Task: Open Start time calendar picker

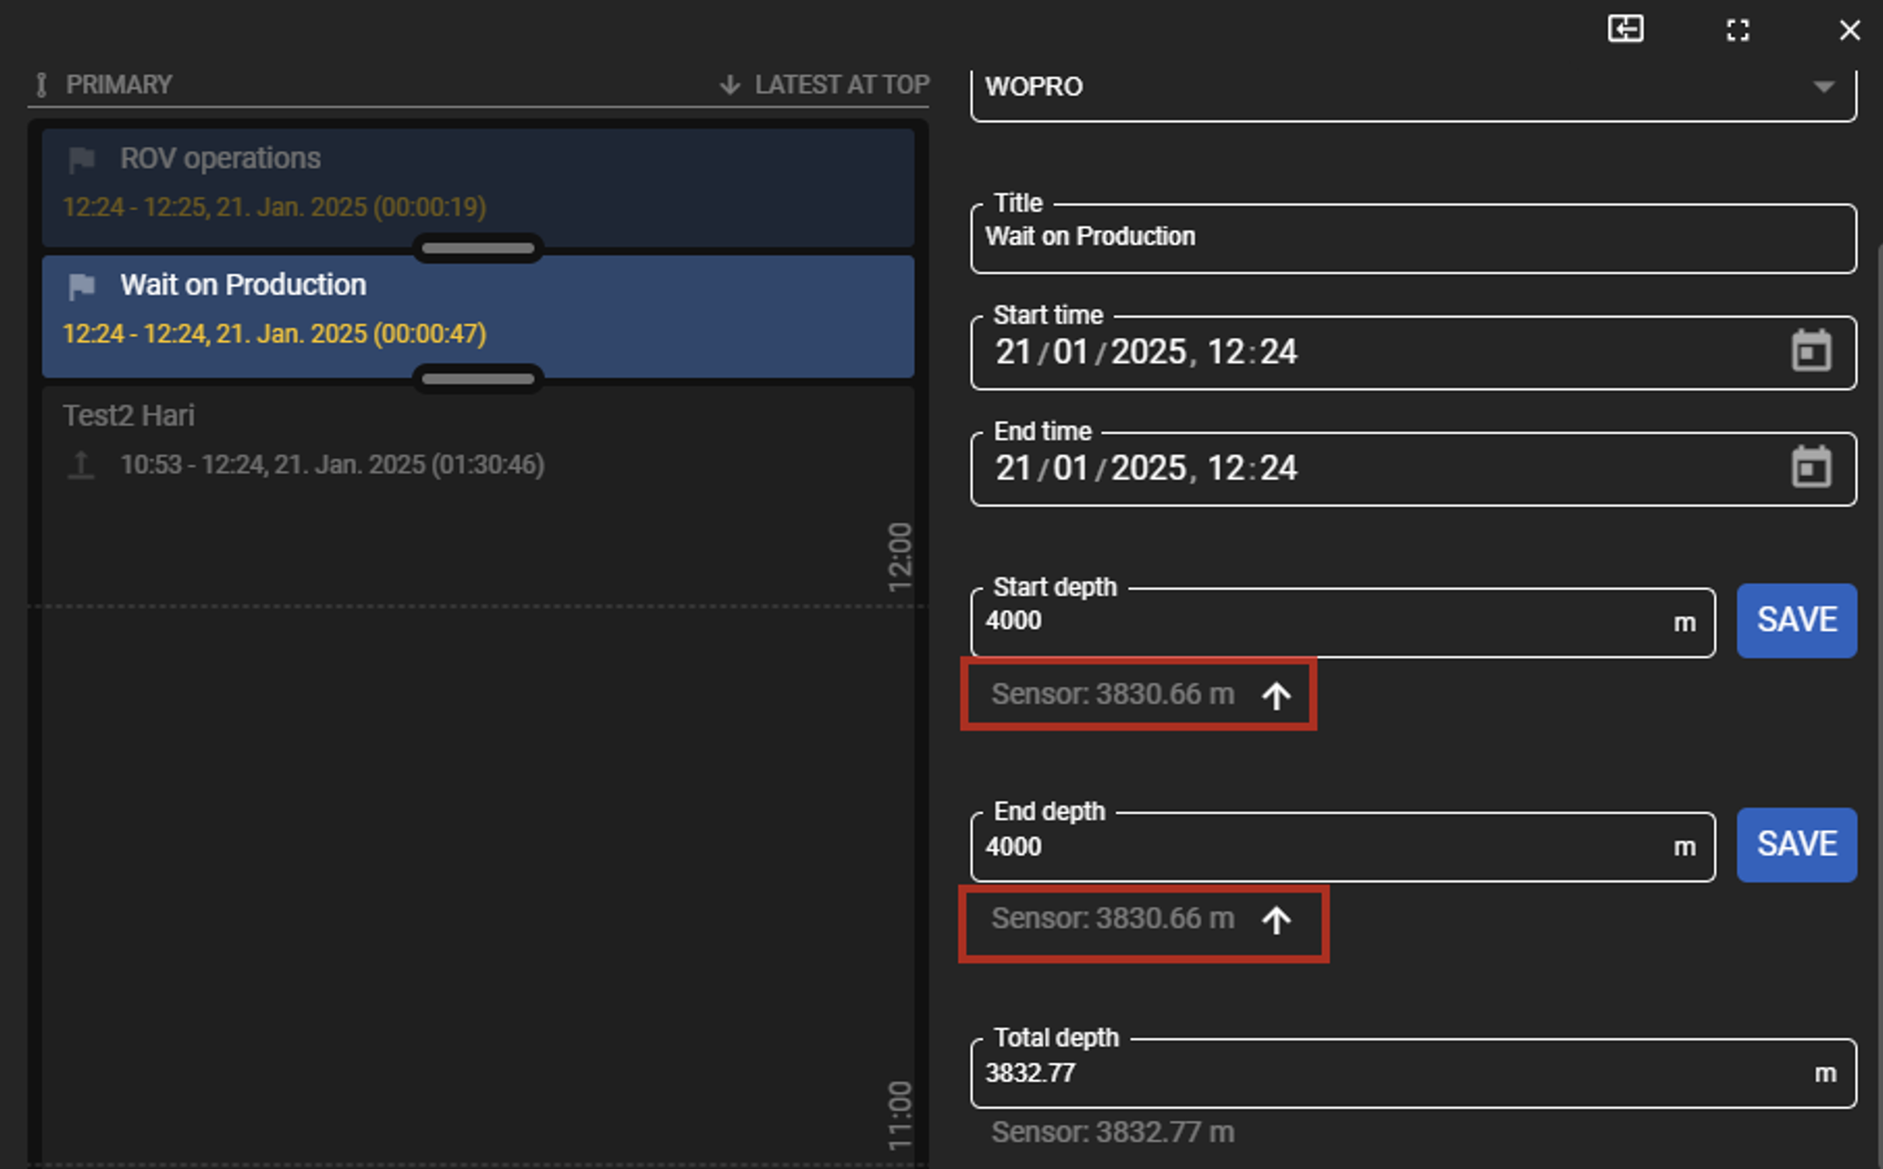Action: tap(1811, 352)
